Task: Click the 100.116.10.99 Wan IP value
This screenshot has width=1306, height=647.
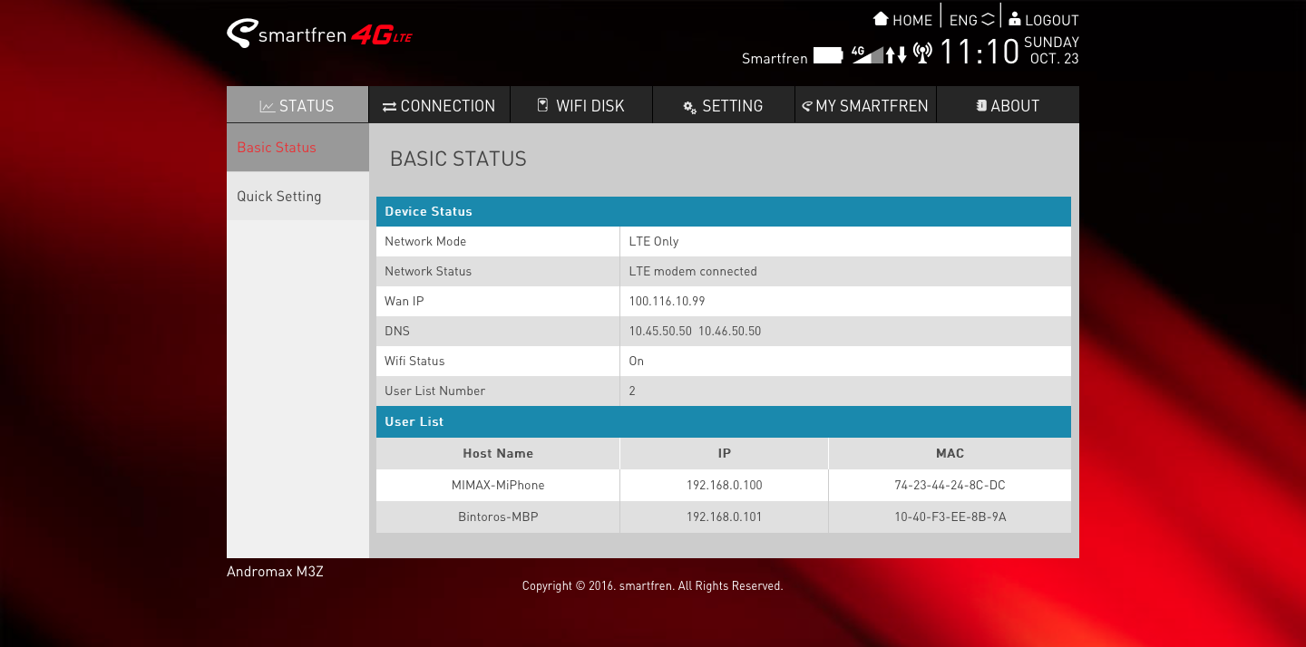Action: pyautogui.click(x=668, y=301)
